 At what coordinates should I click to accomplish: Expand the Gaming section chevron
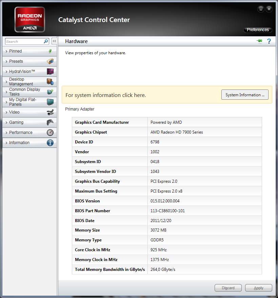tap(6, 122)
